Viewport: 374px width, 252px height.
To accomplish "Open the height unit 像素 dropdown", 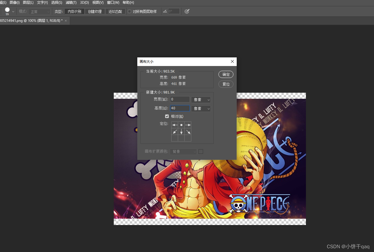I will tap(201, 108).
